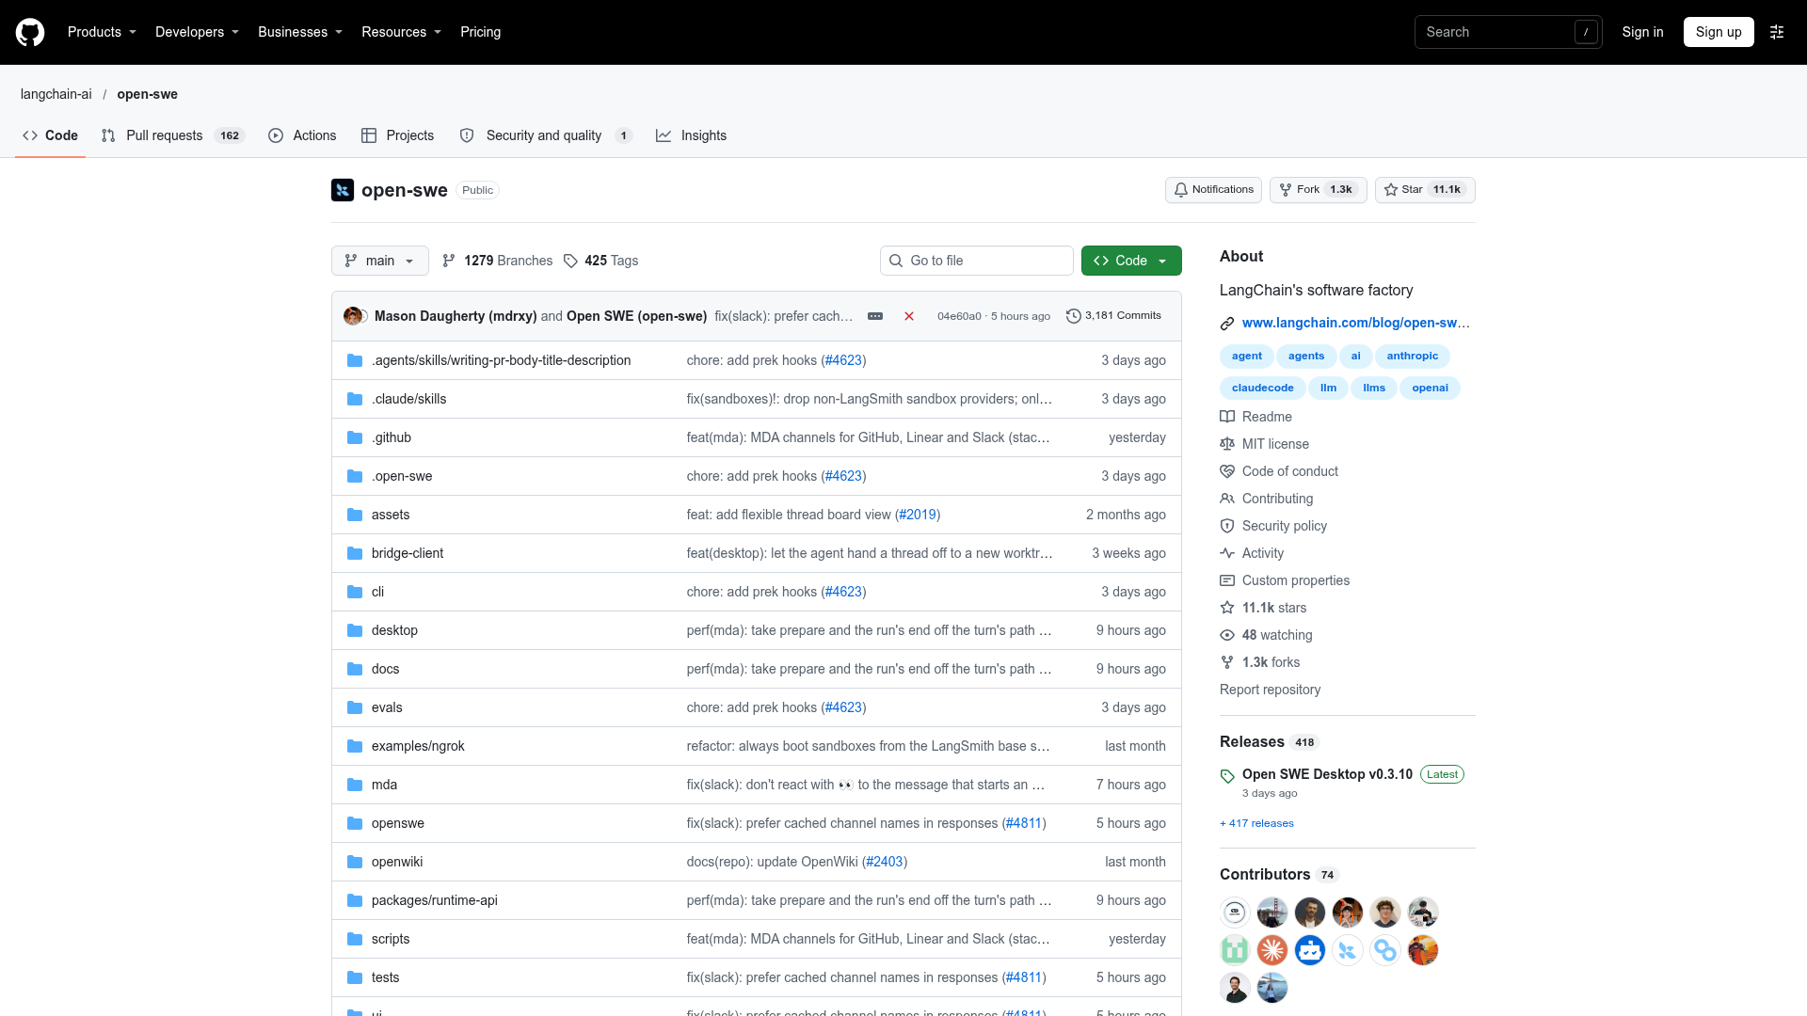Expand the Resources menu
Screen dimensions: 1807x1016
tap(401, 32)
